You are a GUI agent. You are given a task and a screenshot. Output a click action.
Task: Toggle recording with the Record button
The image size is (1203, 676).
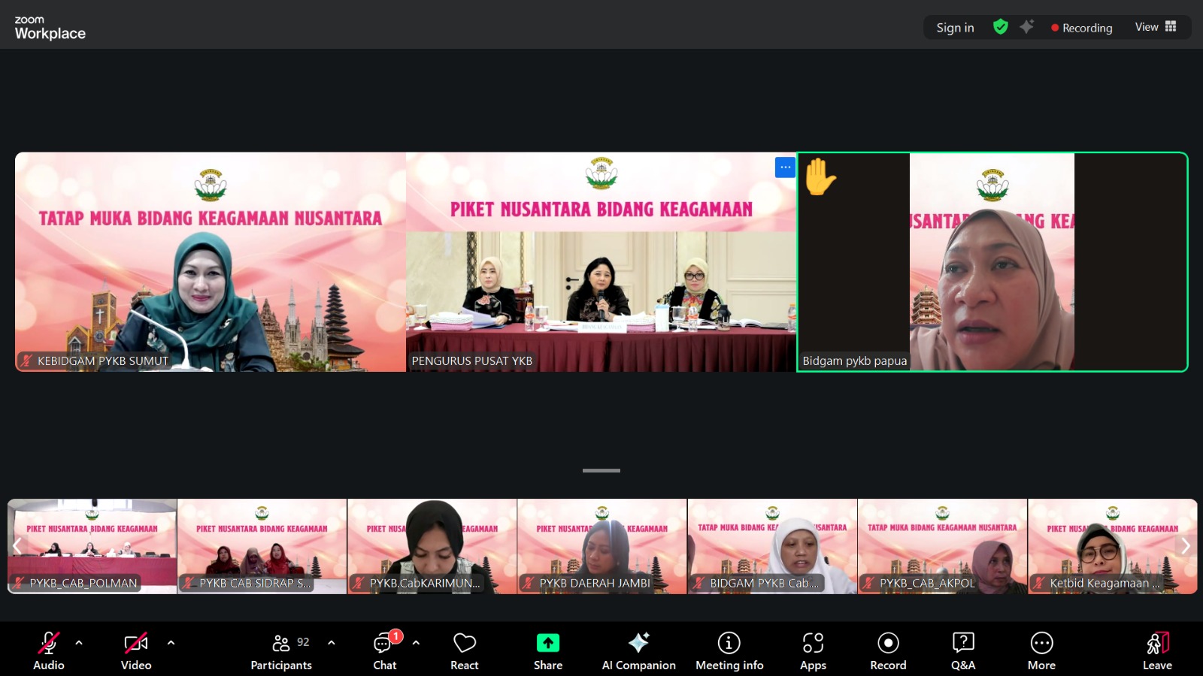click(x=888, y=650)
